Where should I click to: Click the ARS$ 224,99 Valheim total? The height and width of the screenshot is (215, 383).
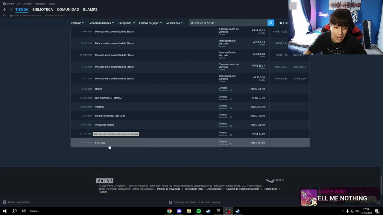[x=258, y=107]
